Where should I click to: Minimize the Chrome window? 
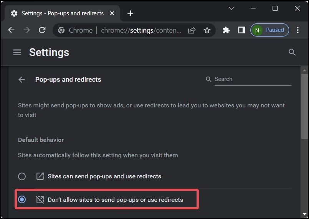pos(253,8)
